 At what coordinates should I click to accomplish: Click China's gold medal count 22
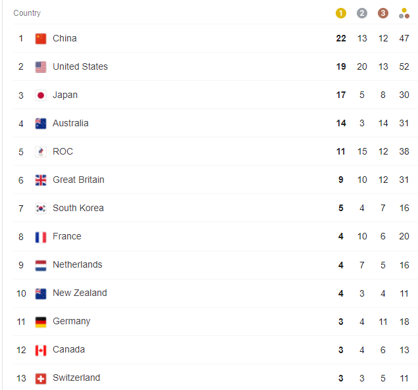point(341,38)
